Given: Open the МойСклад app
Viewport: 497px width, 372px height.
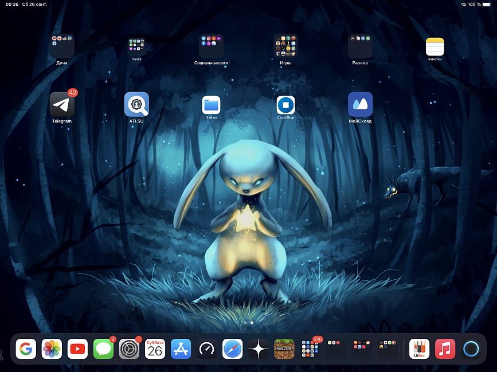Looking at the screenshot, I should [360, 104].
